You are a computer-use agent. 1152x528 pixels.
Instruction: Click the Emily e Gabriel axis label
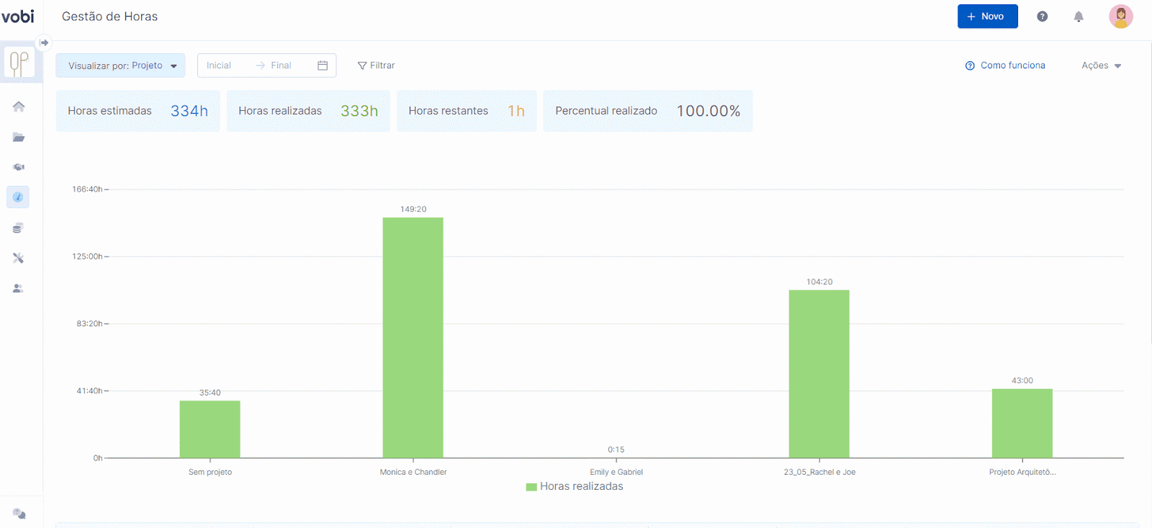616,473
